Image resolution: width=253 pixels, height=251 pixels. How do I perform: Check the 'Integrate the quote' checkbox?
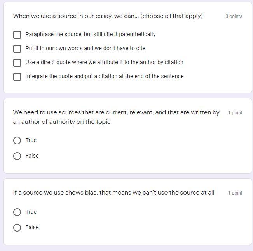coord(17,77)
